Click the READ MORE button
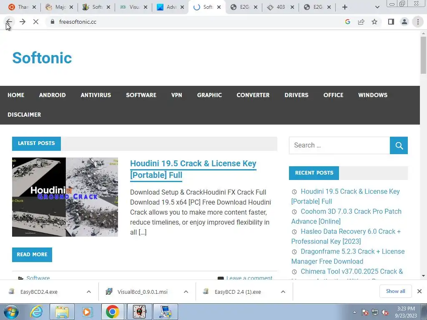 coord(32,255)
